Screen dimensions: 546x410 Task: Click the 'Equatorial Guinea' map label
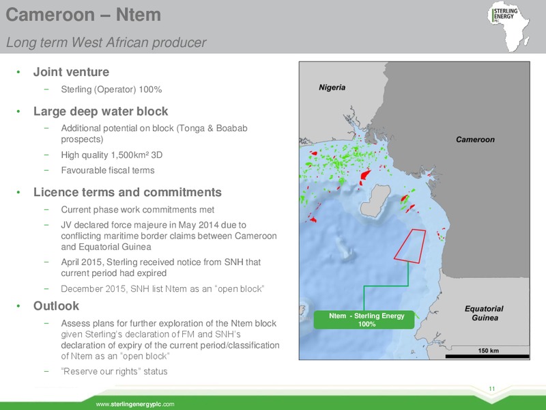click(x=485, y=313)
